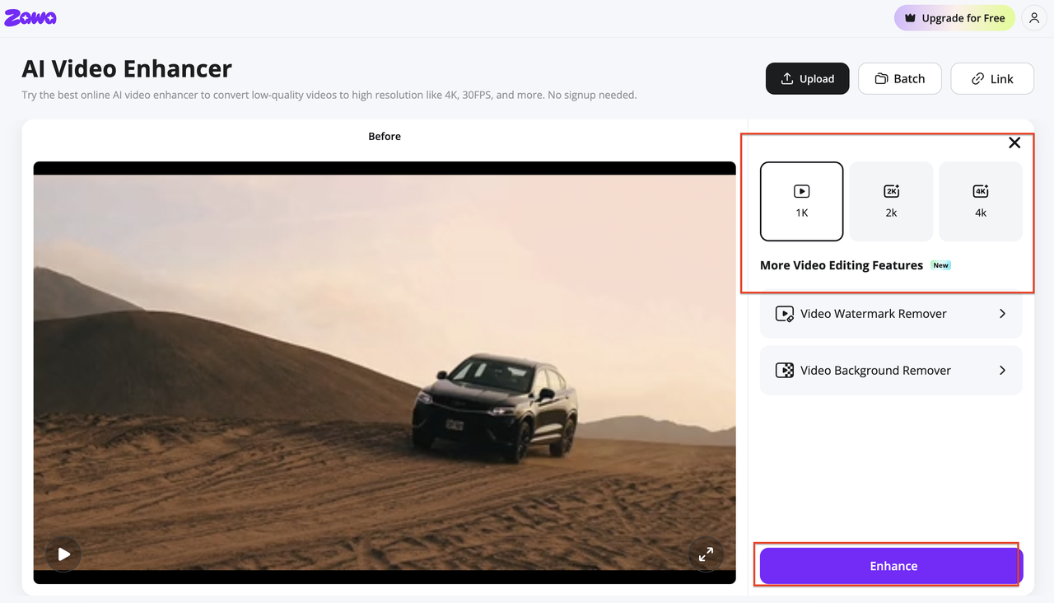1054x603 pixels.
Task: Open Batch processing
Action: [900, 78]
